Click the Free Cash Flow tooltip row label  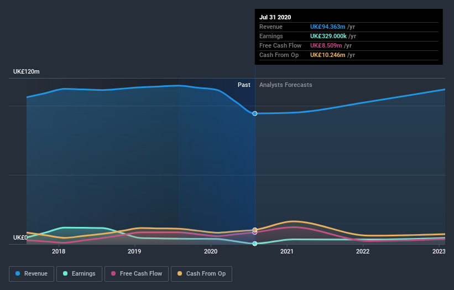[280, 45]
